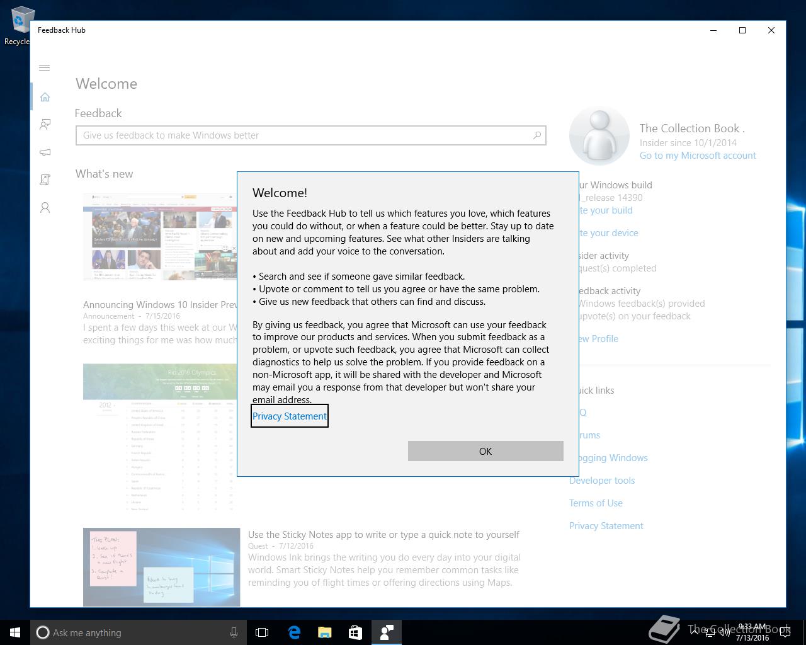Open Announcements megaphone icon in sidebar
This screenshot has height=645, width=806.
coord(45,152)
